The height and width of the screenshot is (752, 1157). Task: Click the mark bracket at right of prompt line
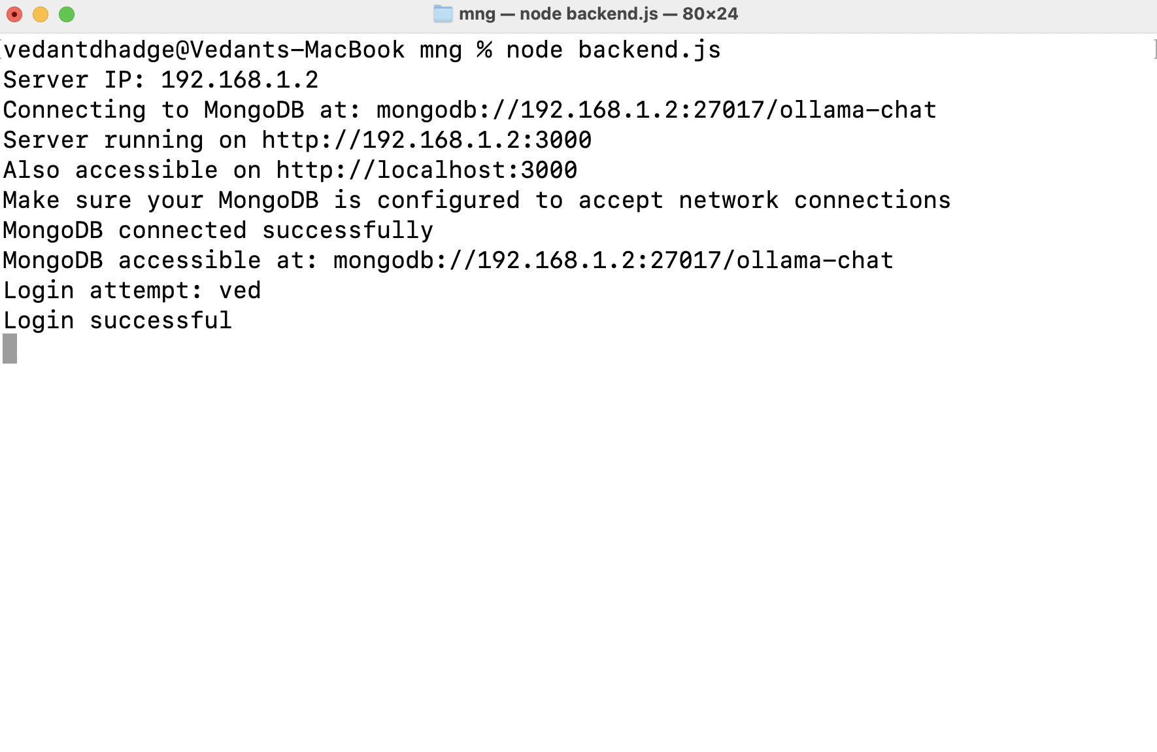1154,50
